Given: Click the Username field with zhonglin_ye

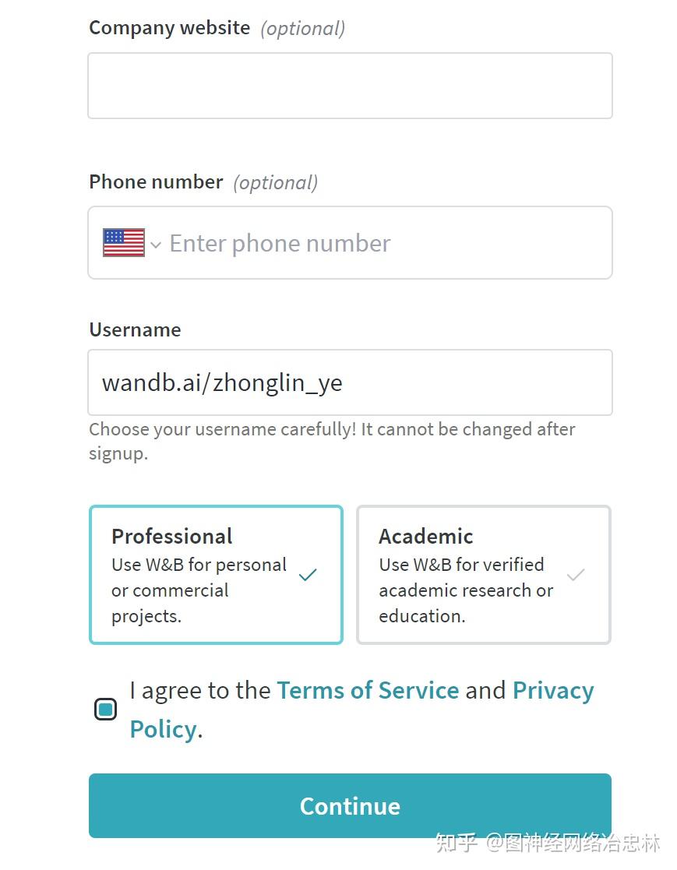Looking at the screenshot, I should (x=350, y=382).
